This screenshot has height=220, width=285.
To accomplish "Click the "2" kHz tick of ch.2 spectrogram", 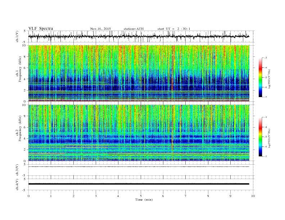I will (x=25, y=150).
